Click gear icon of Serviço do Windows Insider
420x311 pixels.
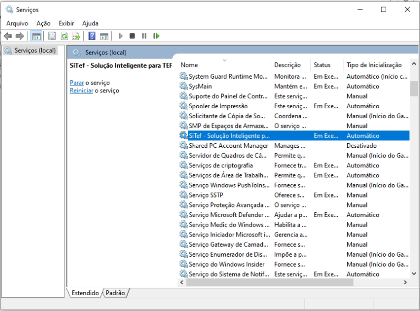pyautogui.click(x=184, y=264)
